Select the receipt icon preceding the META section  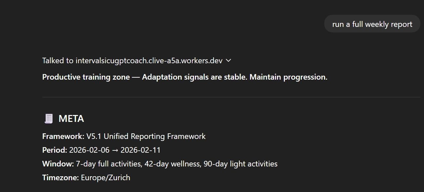(x=49, y=118)
